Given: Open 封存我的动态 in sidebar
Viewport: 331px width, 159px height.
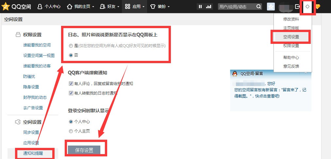Looking at the screenshot, I should pos(35,97).
